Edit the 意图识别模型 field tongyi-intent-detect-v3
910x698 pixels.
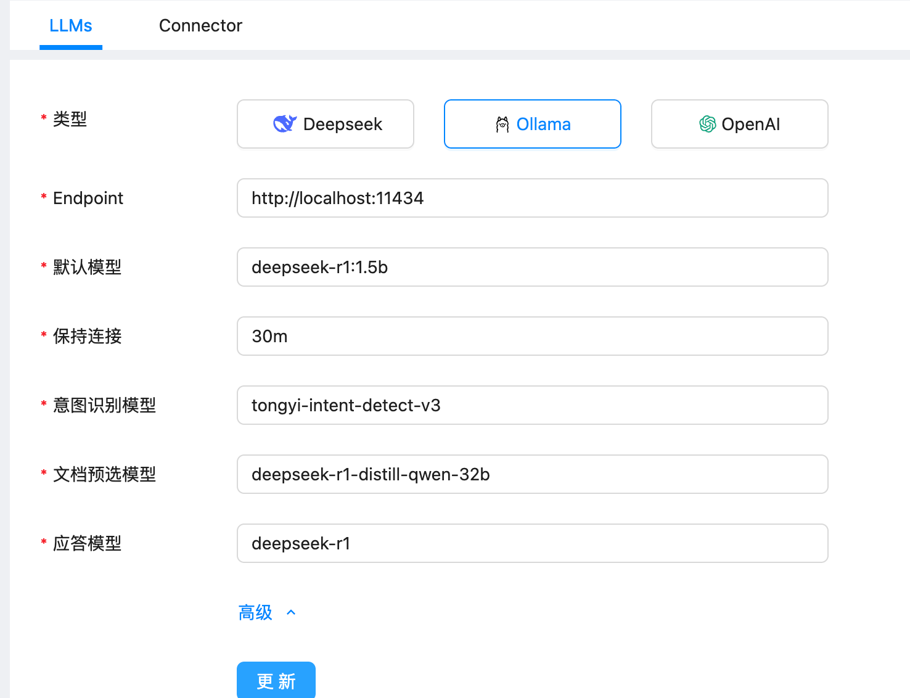[x=533, y=405]
